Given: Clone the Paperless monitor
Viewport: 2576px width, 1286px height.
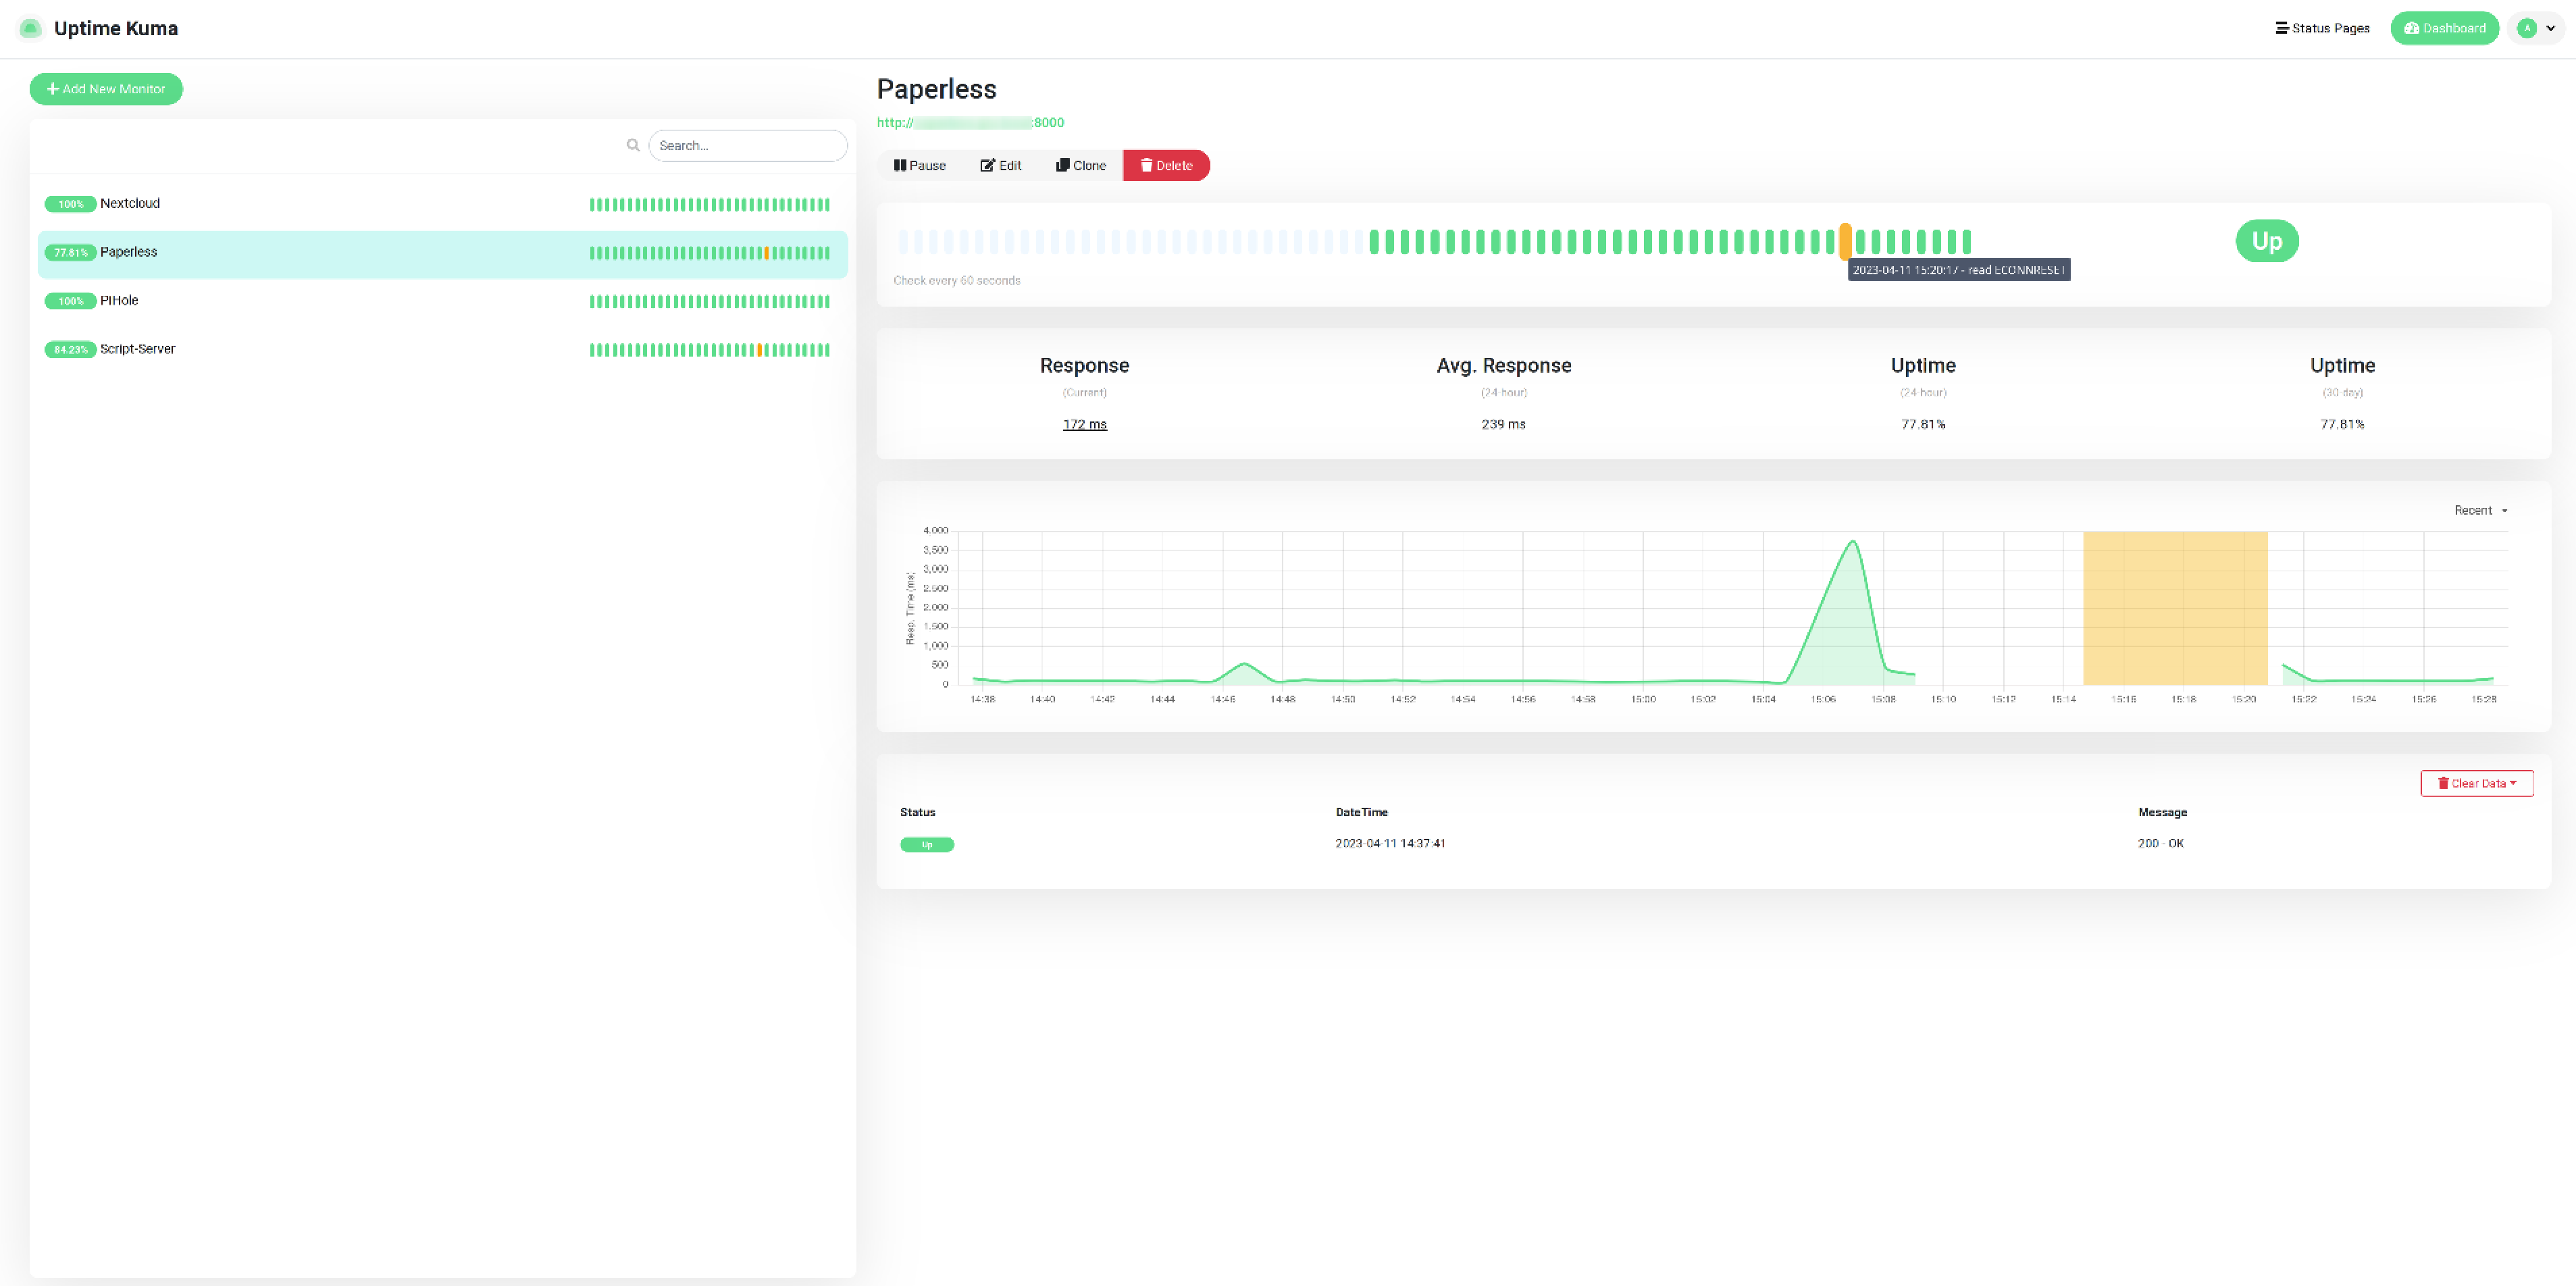Looking at the screenshot, I should click(1081, 165).
